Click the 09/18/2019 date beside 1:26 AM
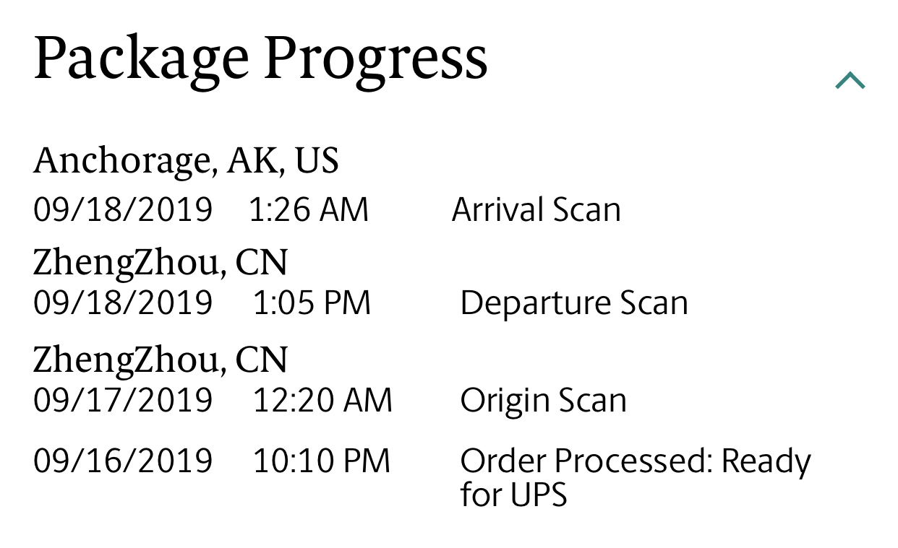The width and height of the screenshot is (898, 548). [x=123, y=209]
